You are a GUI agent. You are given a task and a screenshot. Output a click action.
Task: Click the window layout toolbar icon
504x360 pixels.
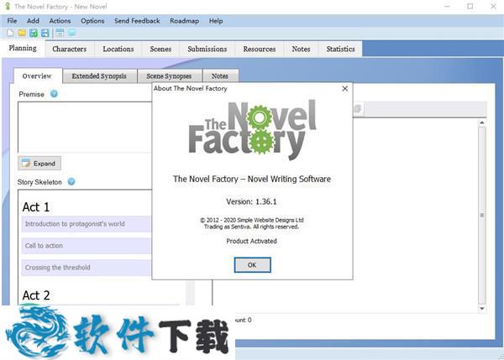point(60,33)
